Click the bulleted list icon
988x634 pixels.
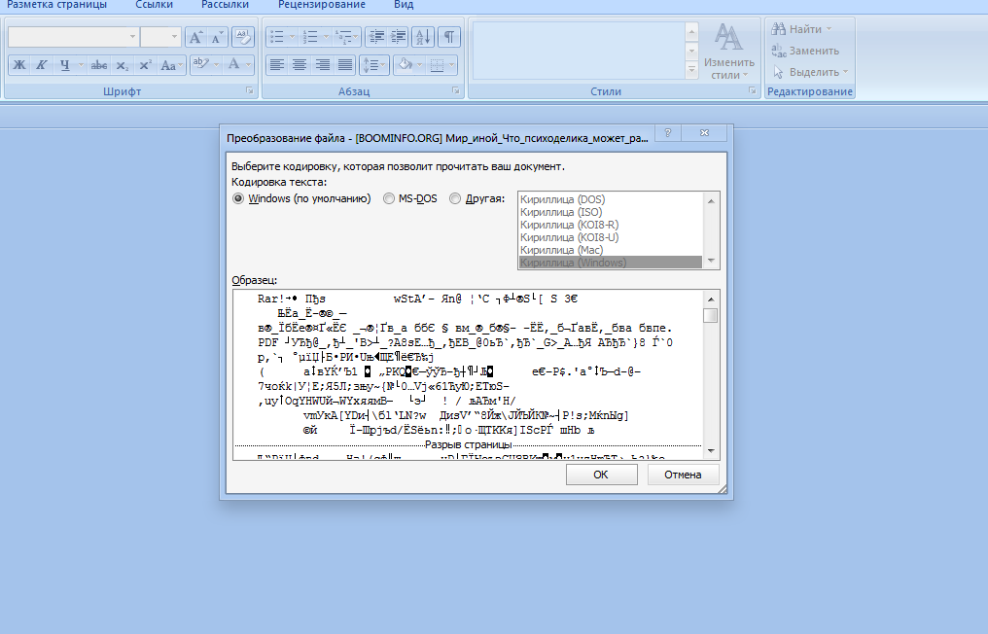(276, 37)
